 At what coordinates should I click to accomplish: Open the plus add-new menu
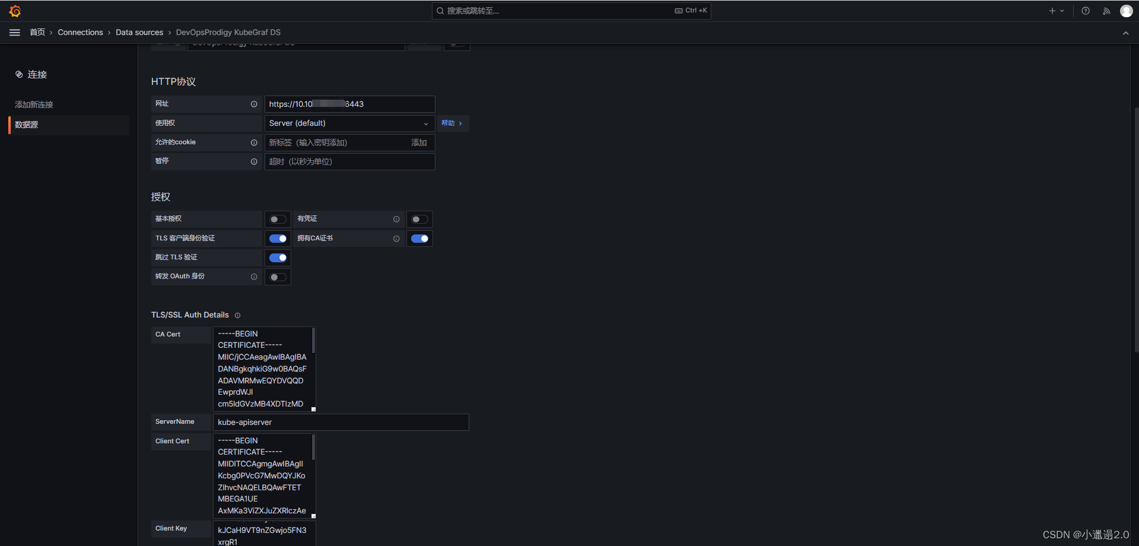tap(1057, 11)
